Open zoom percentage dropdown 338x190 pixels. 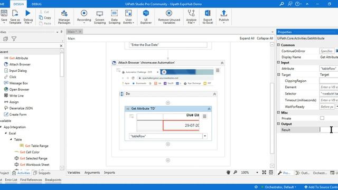257,173
